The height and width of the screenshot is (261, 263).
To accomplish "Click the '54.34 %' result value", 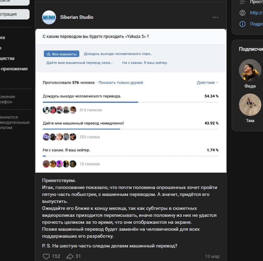I will (212, 96).
